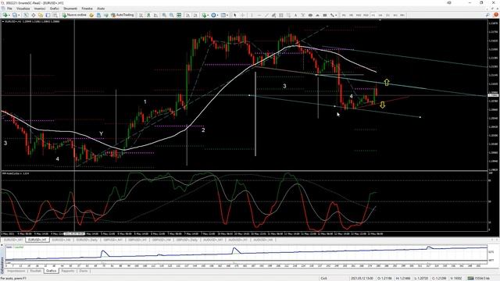
Task: Switch to the EURUSD Daily chart tab
Action: (x=87, y=240)
